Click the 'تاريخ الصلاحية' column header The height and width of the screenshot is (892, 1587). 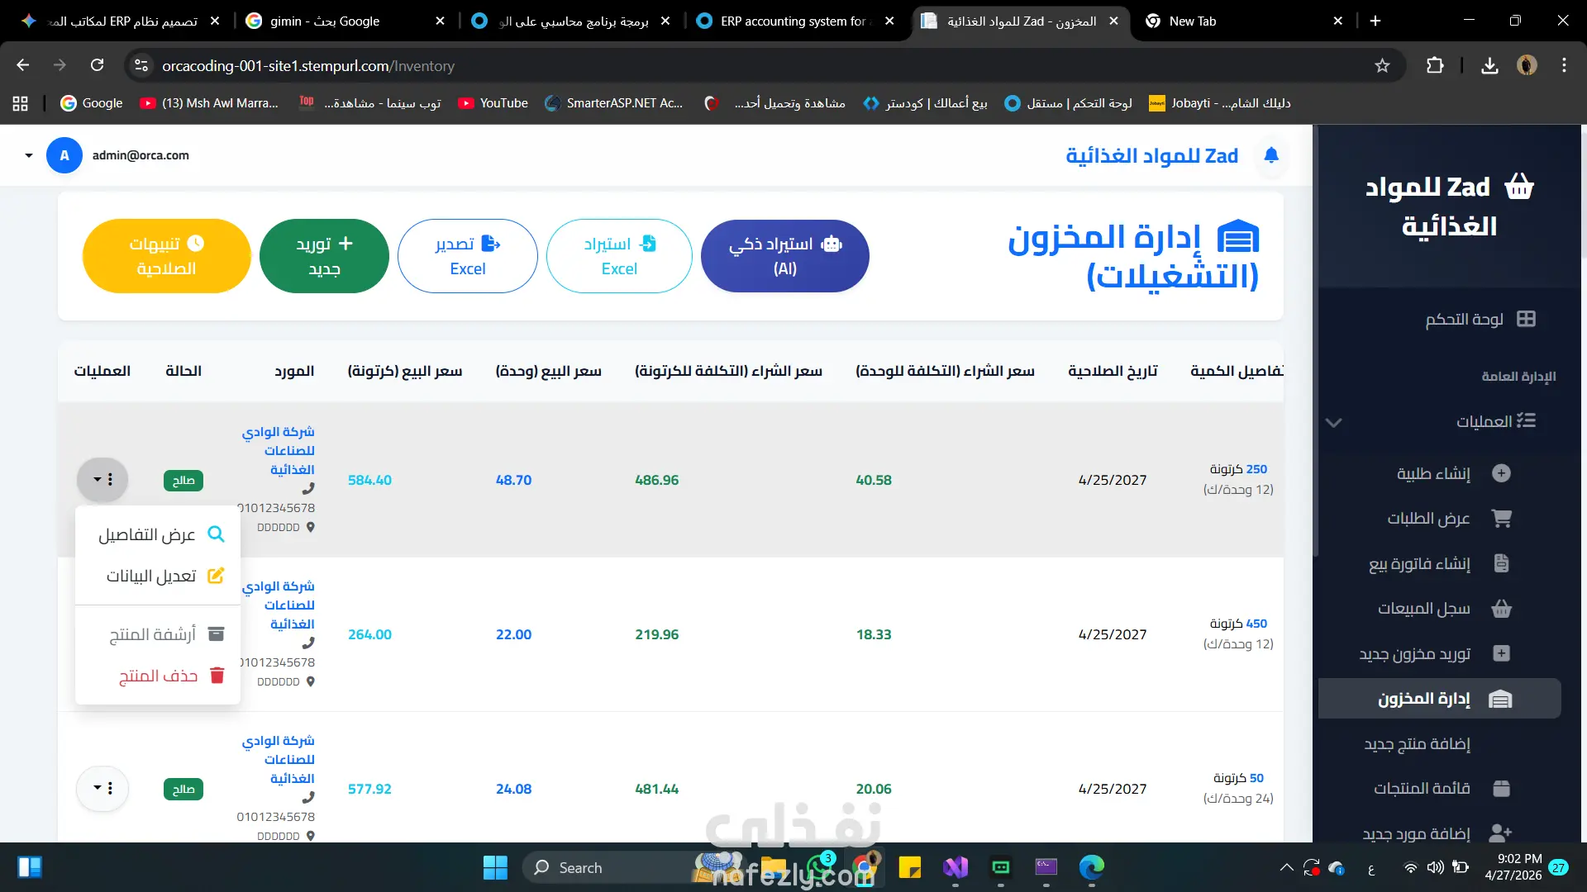pyautogui.click(x=1113, y=372)
